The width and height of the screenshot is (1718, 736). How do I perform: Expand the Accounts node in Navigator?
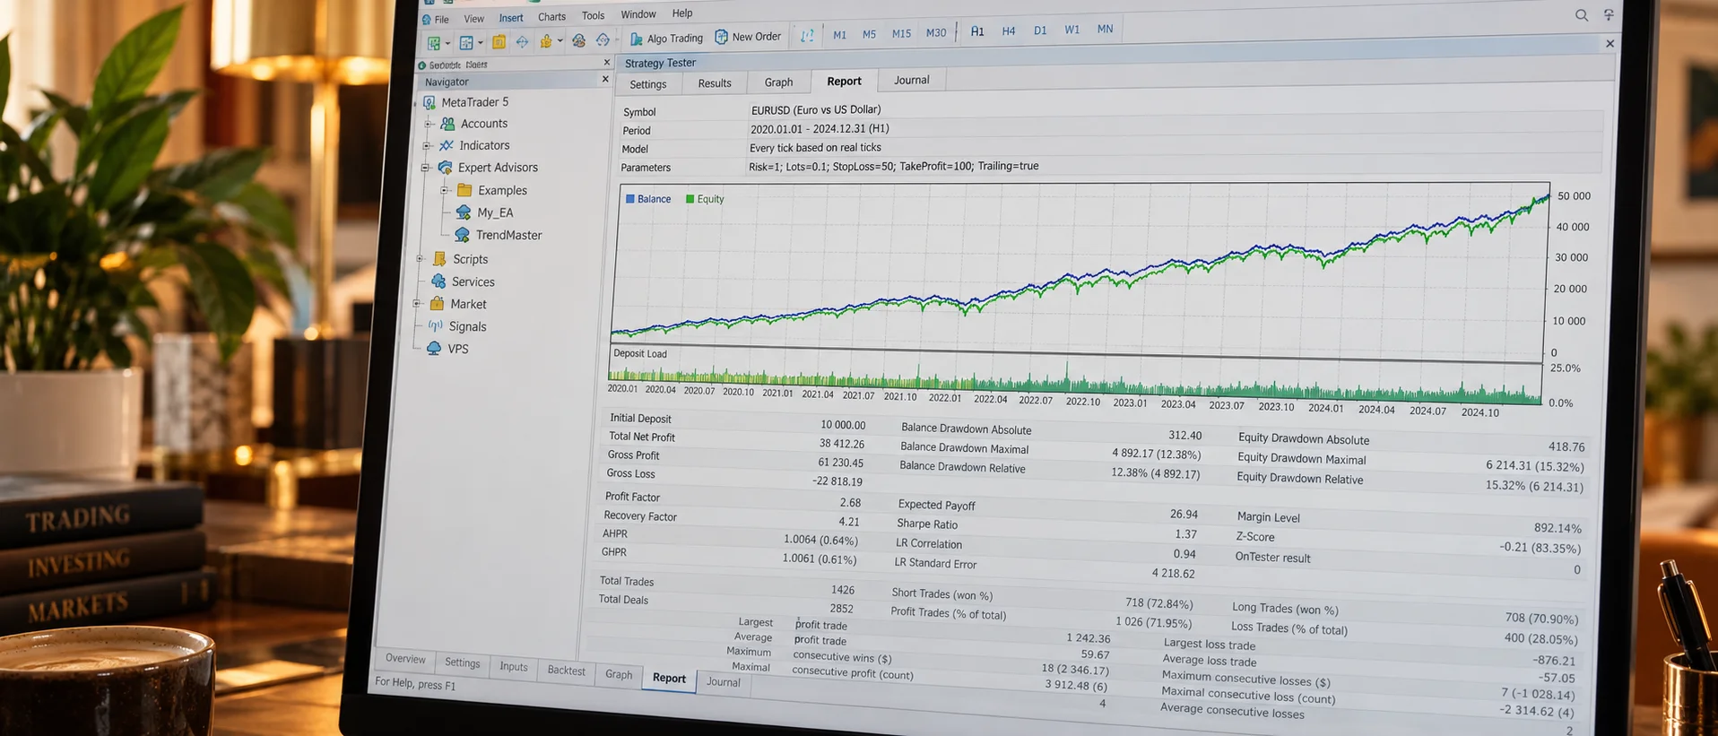click(x=429, y=124)
